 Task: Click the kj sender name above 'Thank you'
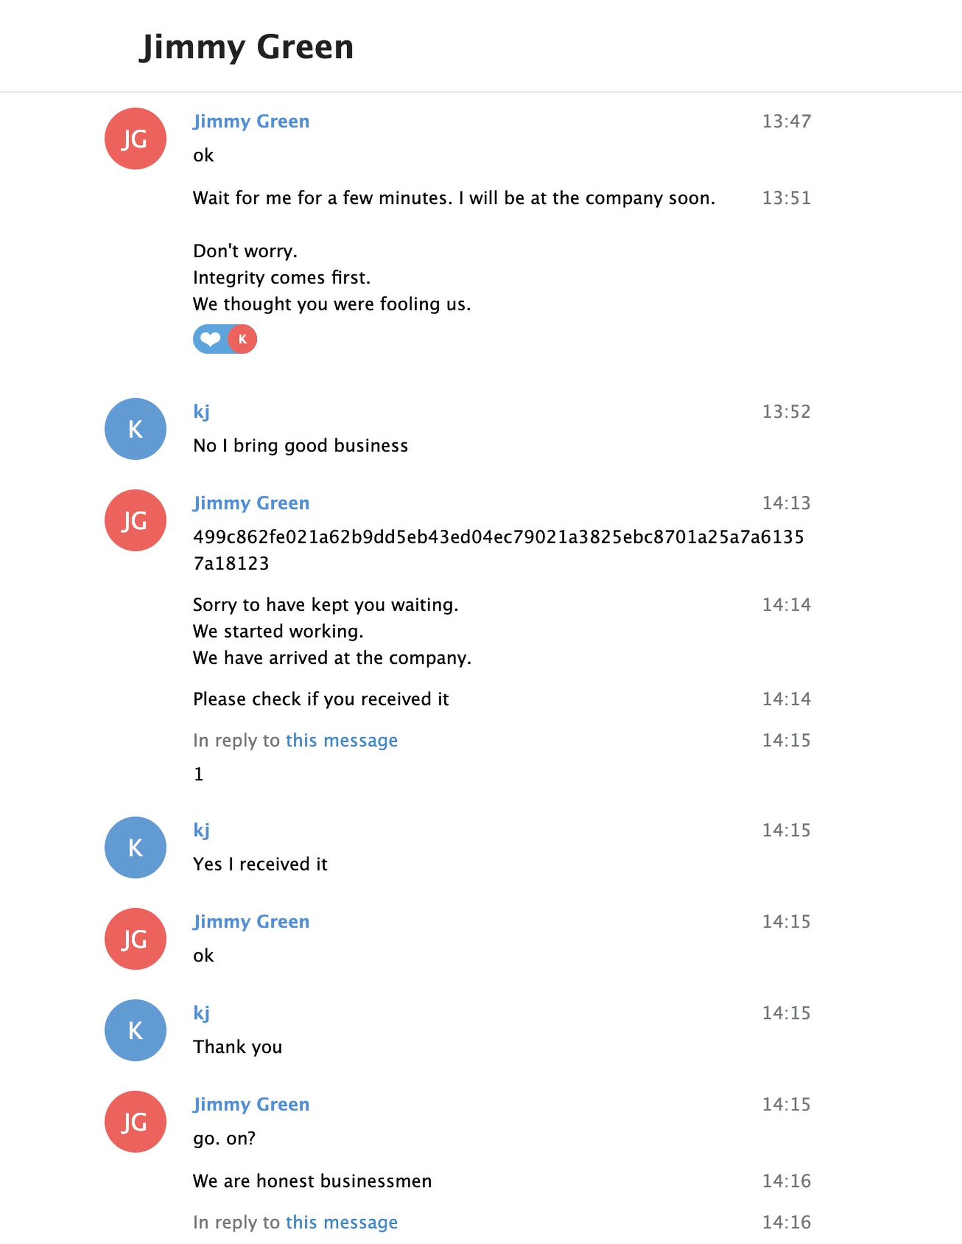[201, 1012]
